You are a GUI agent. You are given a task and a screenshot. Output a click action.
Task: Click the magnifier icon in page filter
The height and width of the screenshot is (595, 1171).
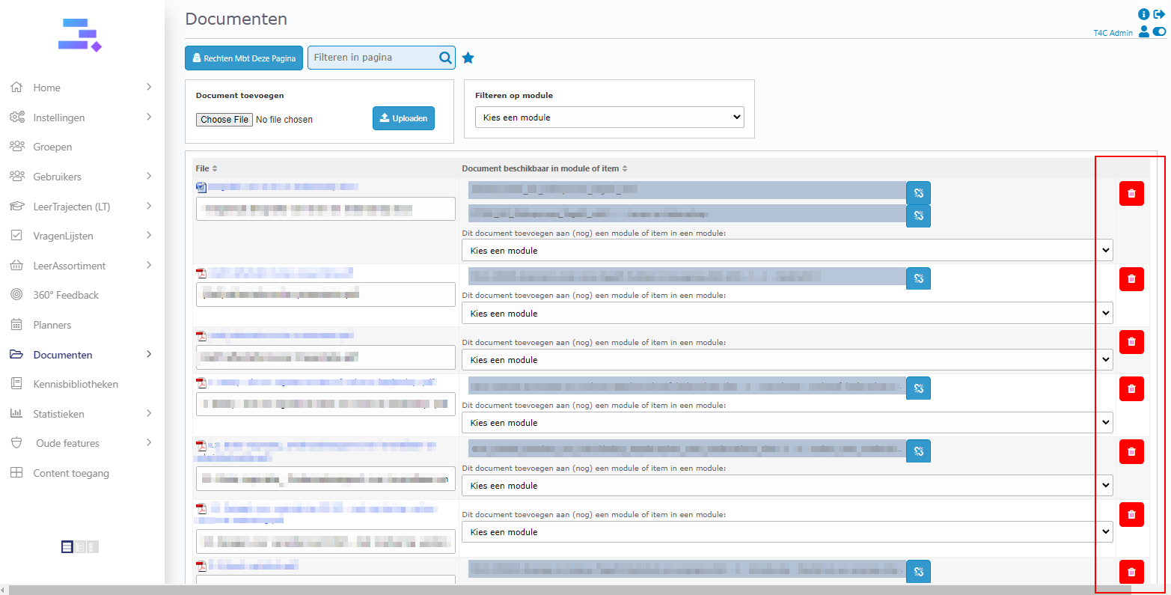(x=445, y=58)
